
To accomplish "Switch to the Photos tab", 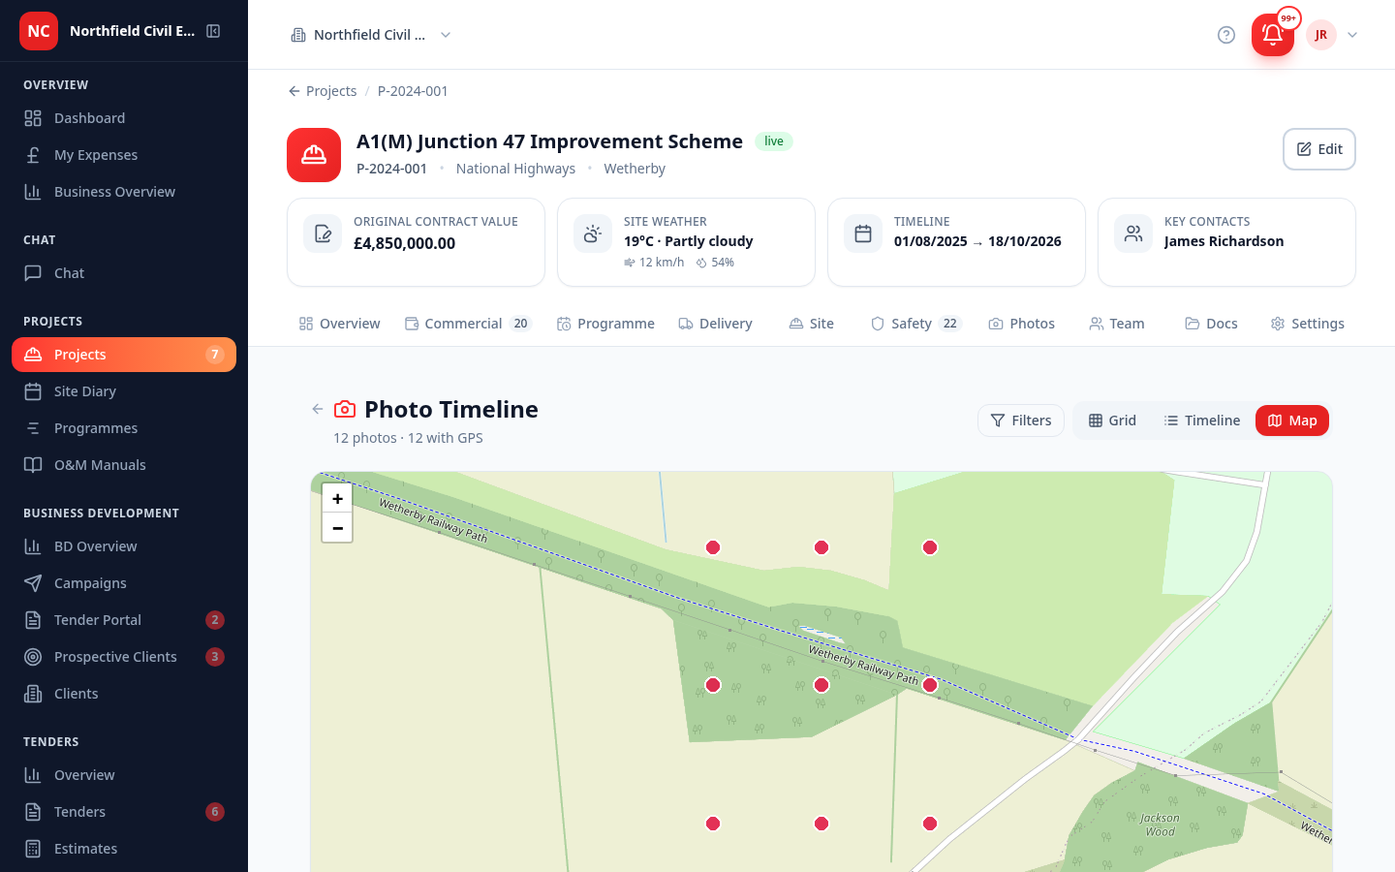I will [x=1021, y=324].
